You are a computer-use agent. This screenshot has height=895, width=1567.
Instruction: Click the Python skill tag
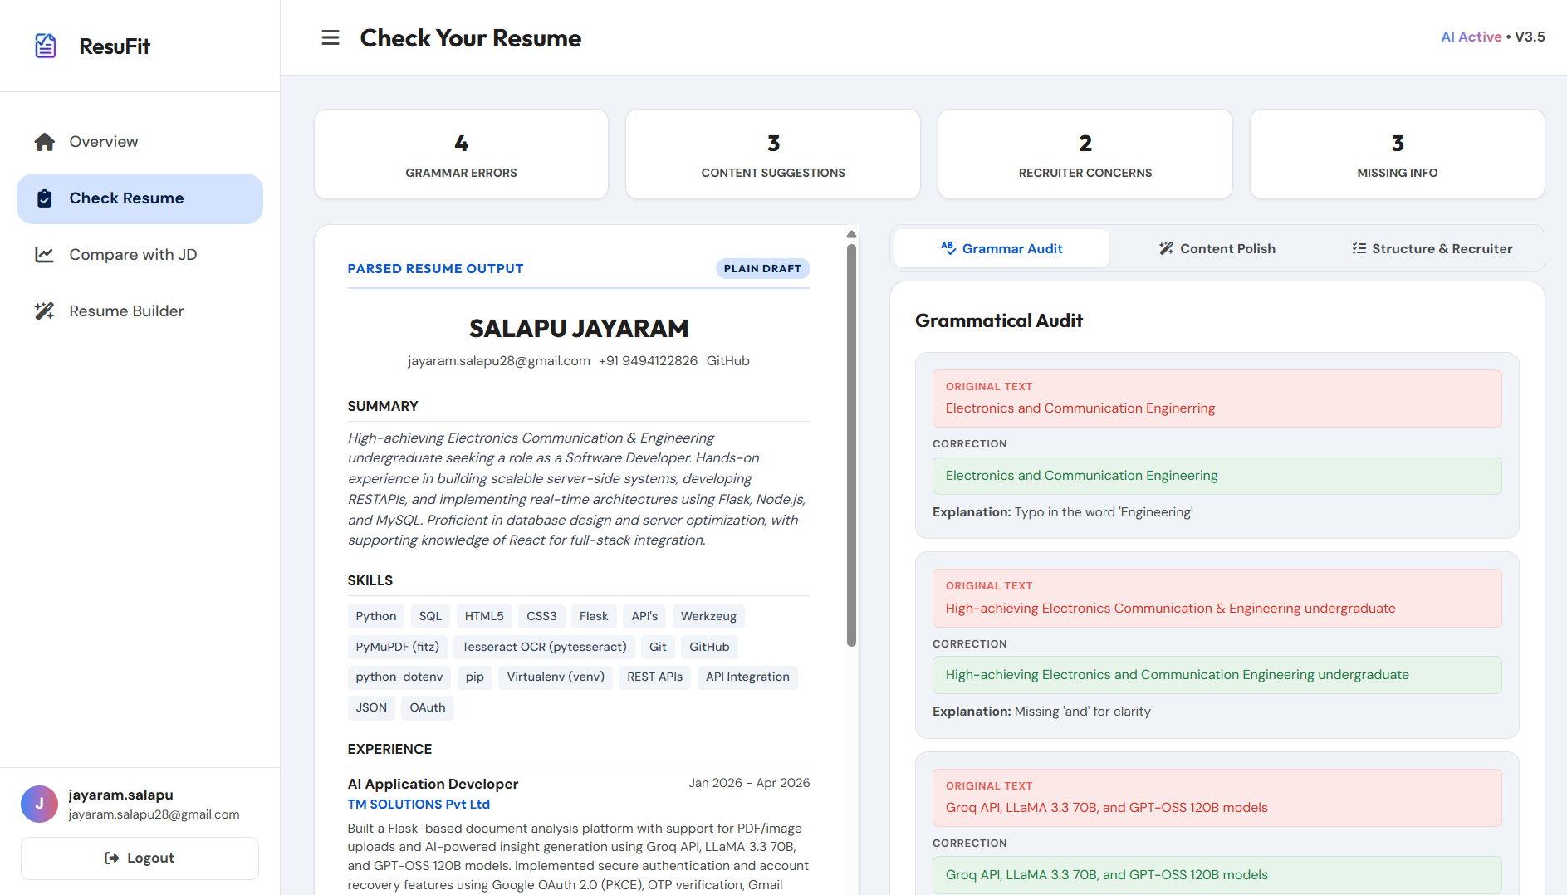[376, 616]
